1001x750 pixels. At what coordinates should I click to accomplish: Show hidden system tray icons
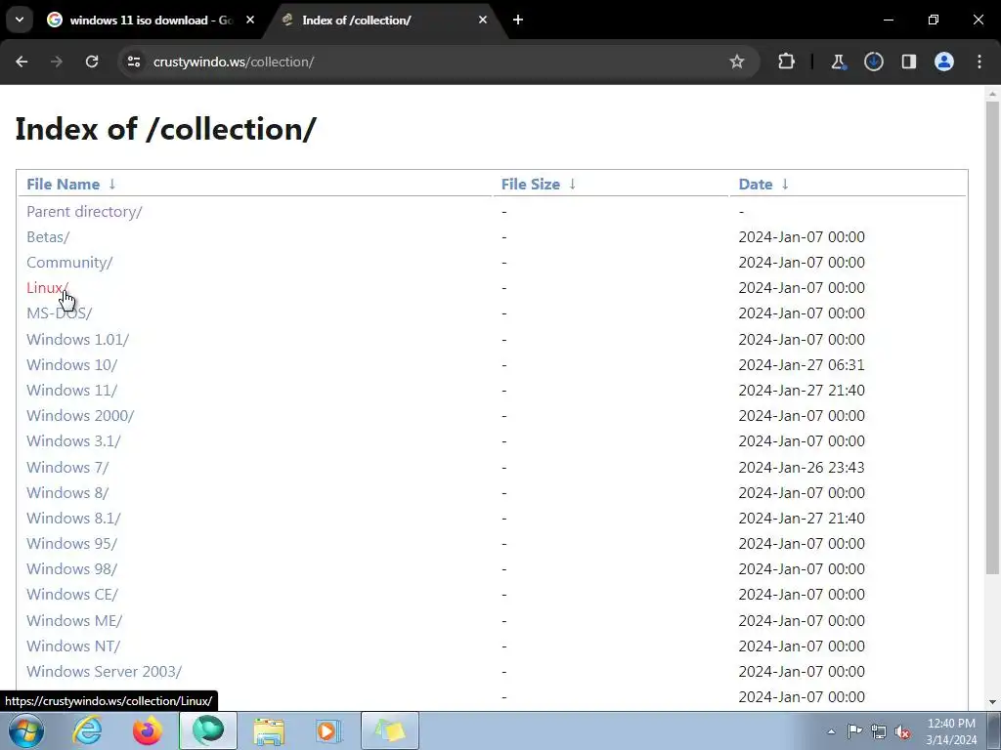[831, 731]
